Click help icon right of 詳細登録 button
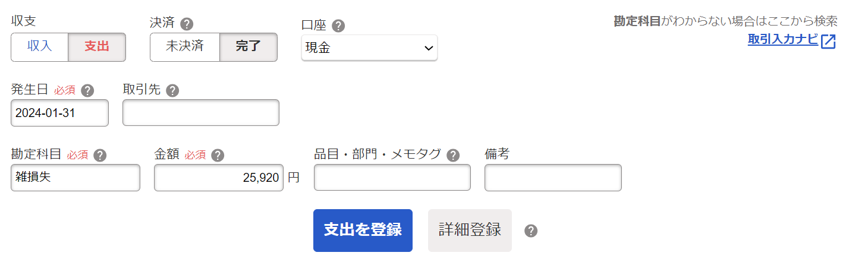The image size is (846, 265). [x=531, y=231]
